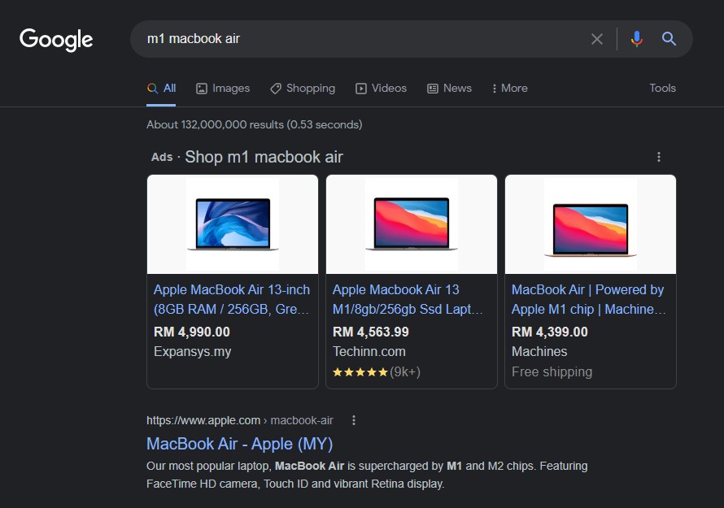Click the Expansys.my seller name
The image size is (724, 508).
click(192, 352)
